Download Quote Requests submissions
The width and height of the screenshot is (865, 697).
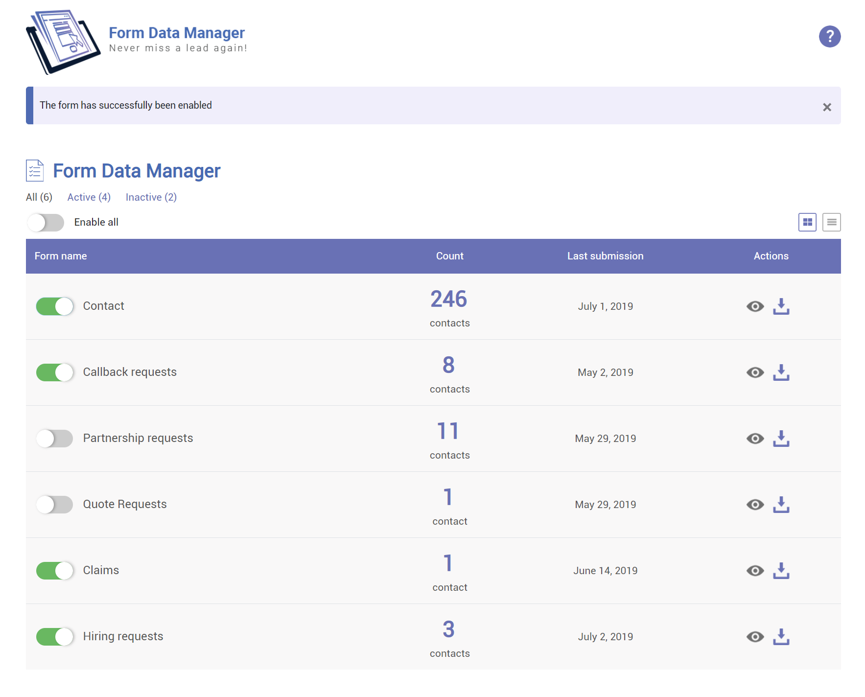click(781, 505)
